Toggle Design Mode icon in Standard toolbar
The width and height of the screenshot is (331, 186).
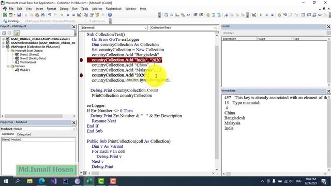click(79, 15)
